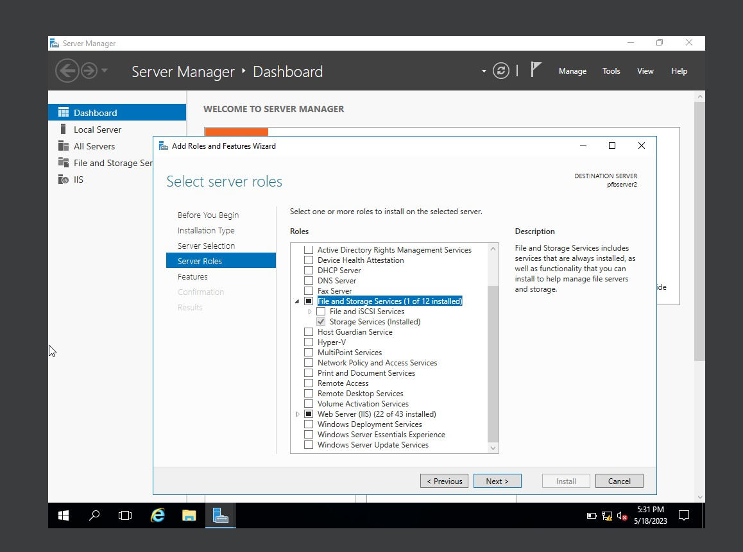This screenshot has width=743, height=552.
Task: Open the Dashboard in the sidebar
Action: click(94, 112)
